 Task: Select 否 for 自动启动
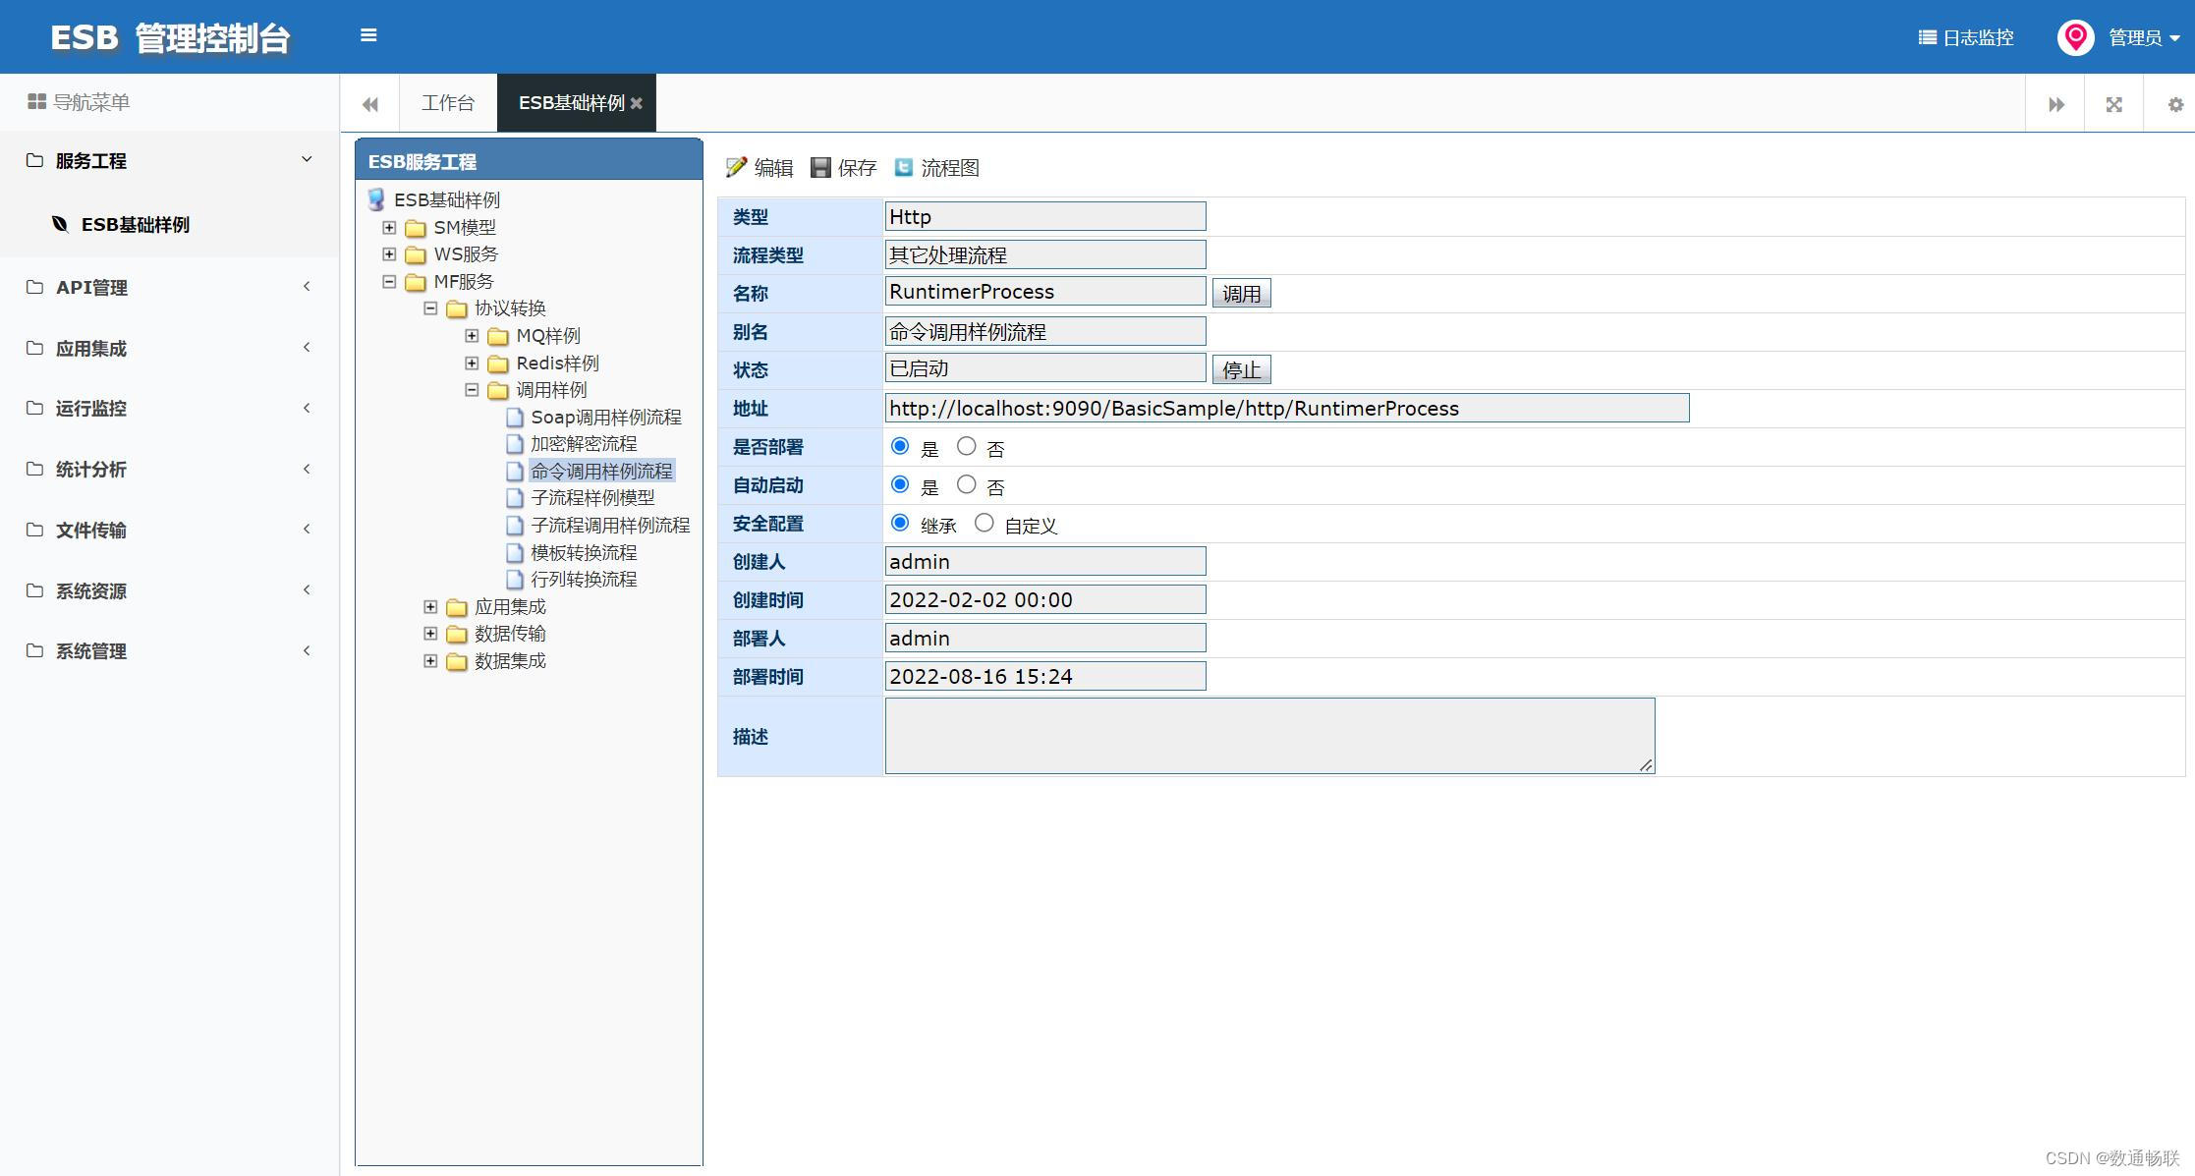[x=967, y=485]
